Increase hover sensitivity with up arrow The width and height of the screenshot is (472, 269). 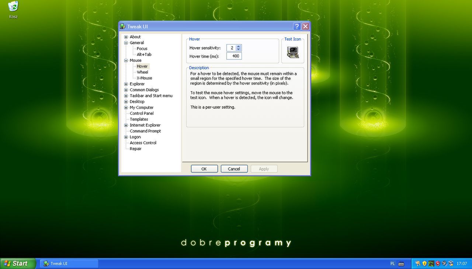(239, 46)
